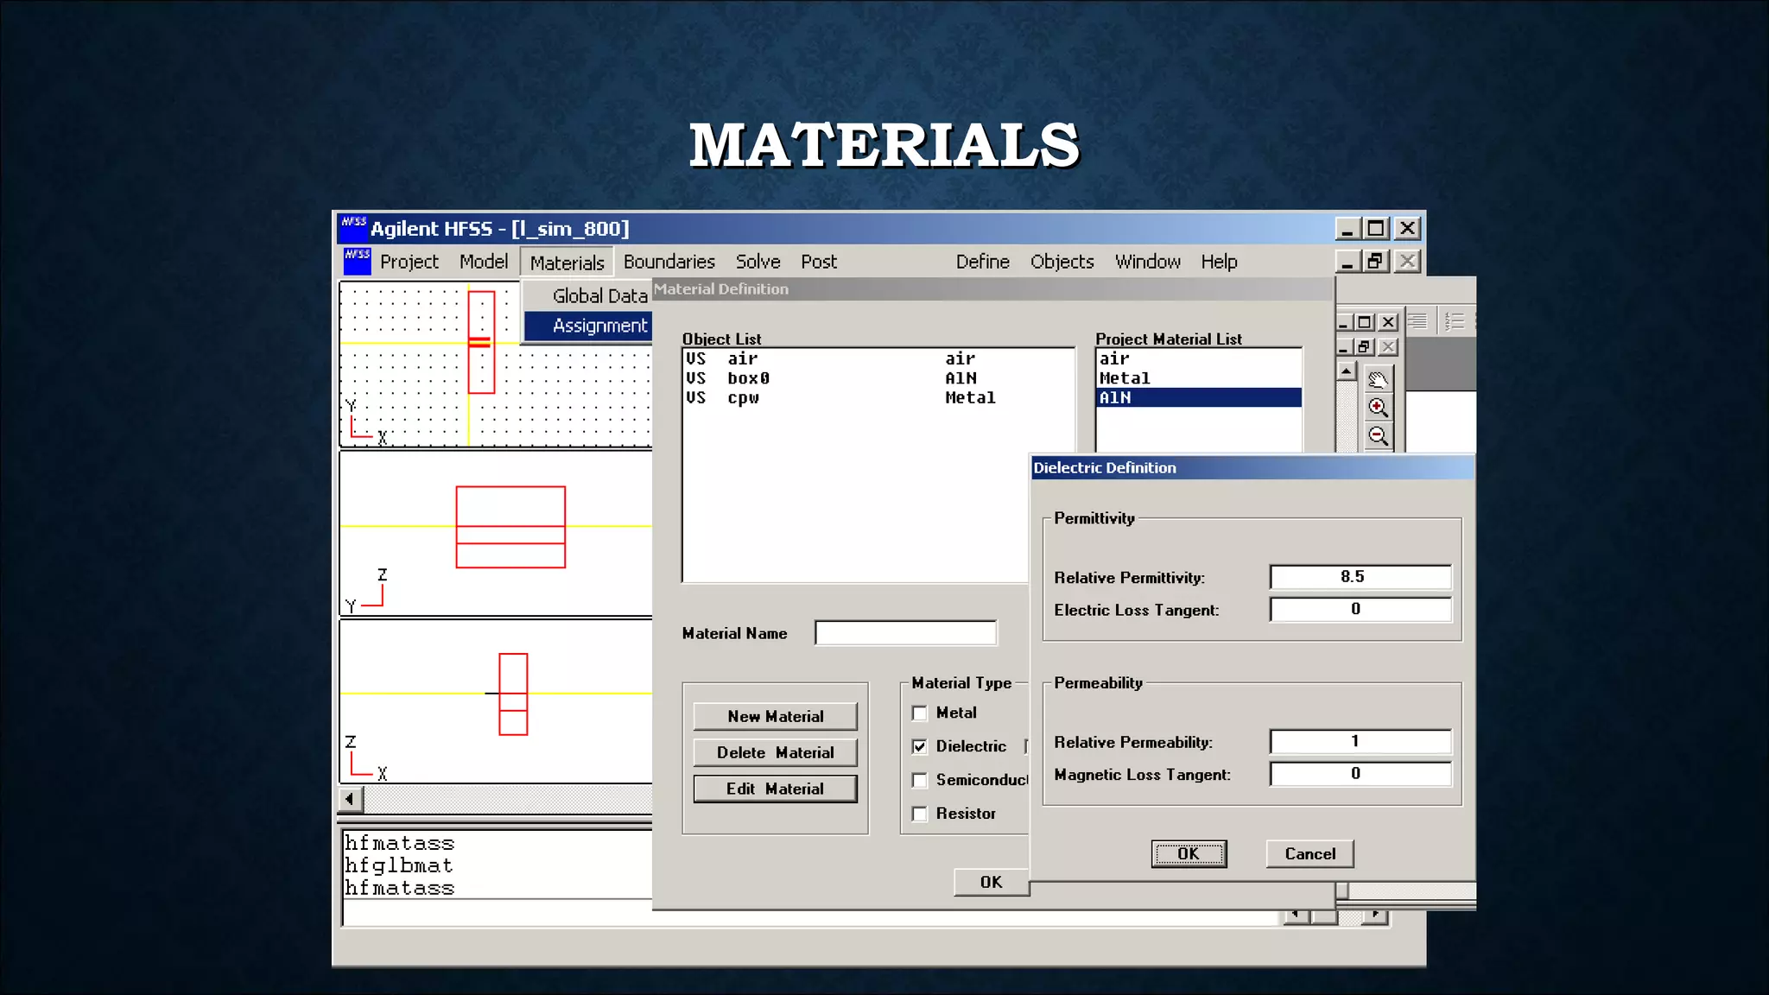Minimize the Agilent HFSS main window

tap(1347, 228)
